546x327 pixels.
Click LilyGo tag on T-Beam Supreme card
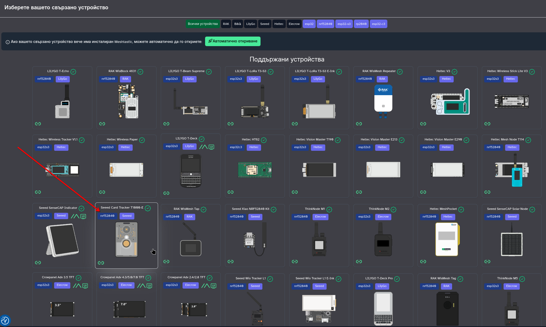point(189,79)
